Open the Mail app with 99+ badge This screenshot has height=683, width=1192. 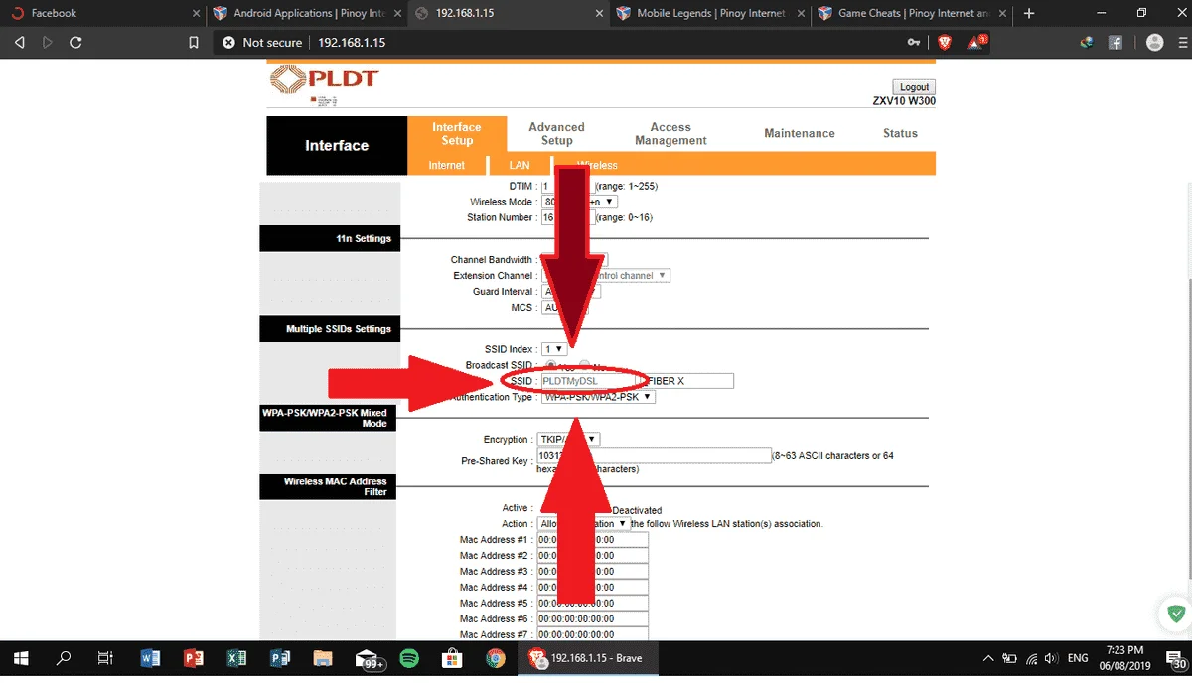point(370,658)
